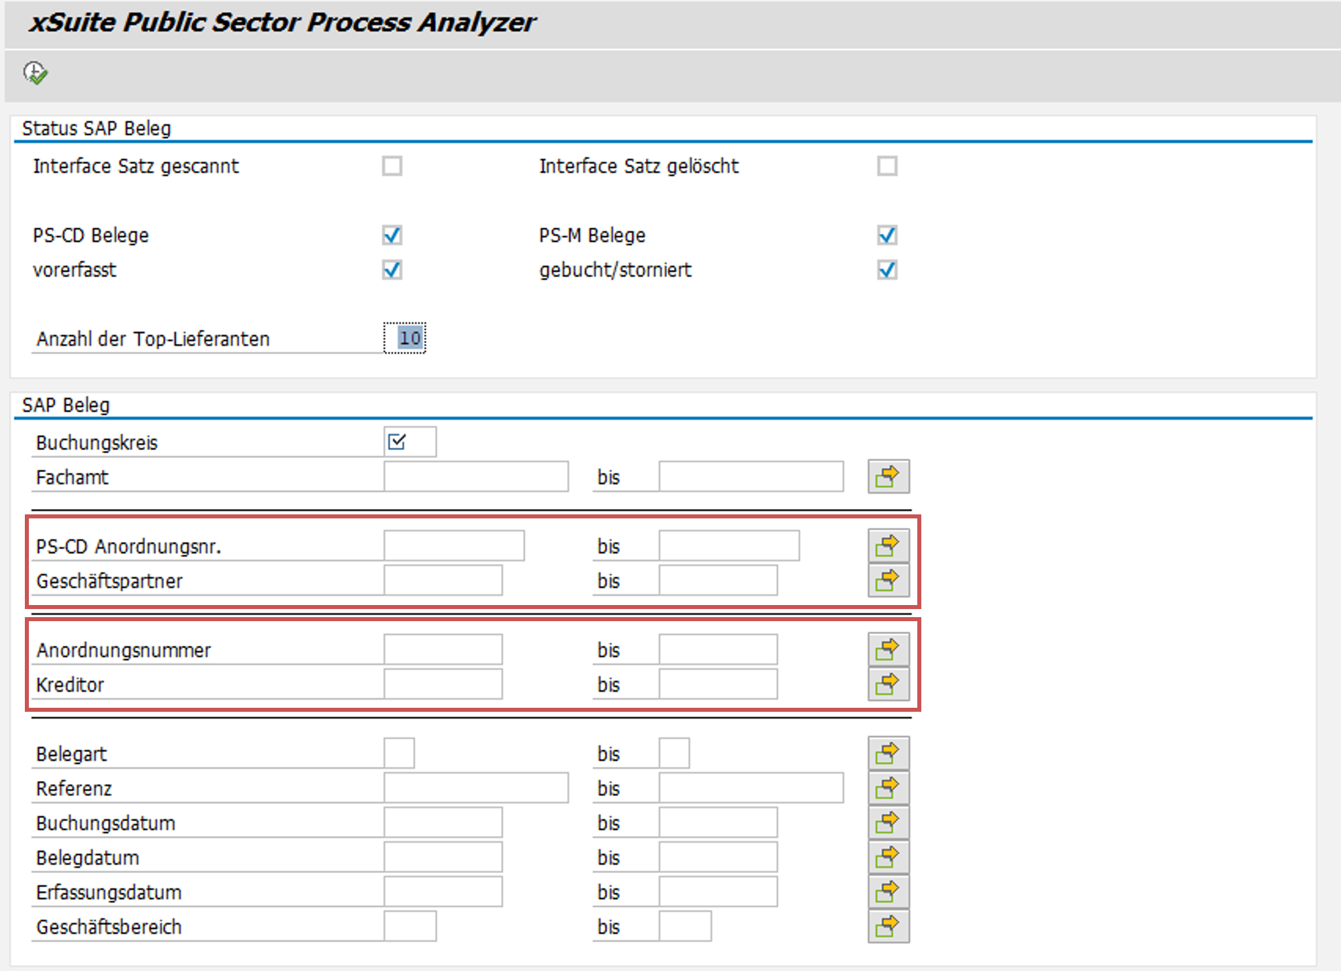The height and width of the screenshot is (971, 1341).
Task: Disable the PS-CD Belege checkbox
Action: [393, 235]
